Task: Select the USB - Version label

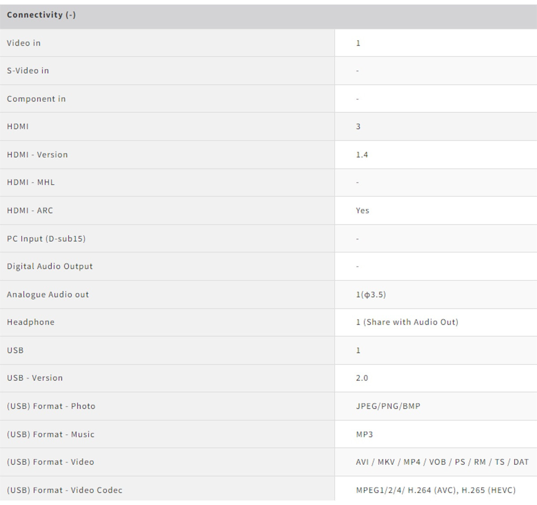Action: point(35,378)
